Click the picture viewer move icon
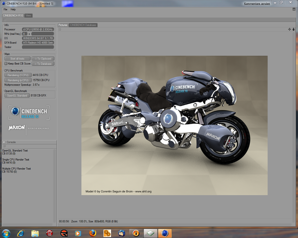 click(x=290, y=29)
